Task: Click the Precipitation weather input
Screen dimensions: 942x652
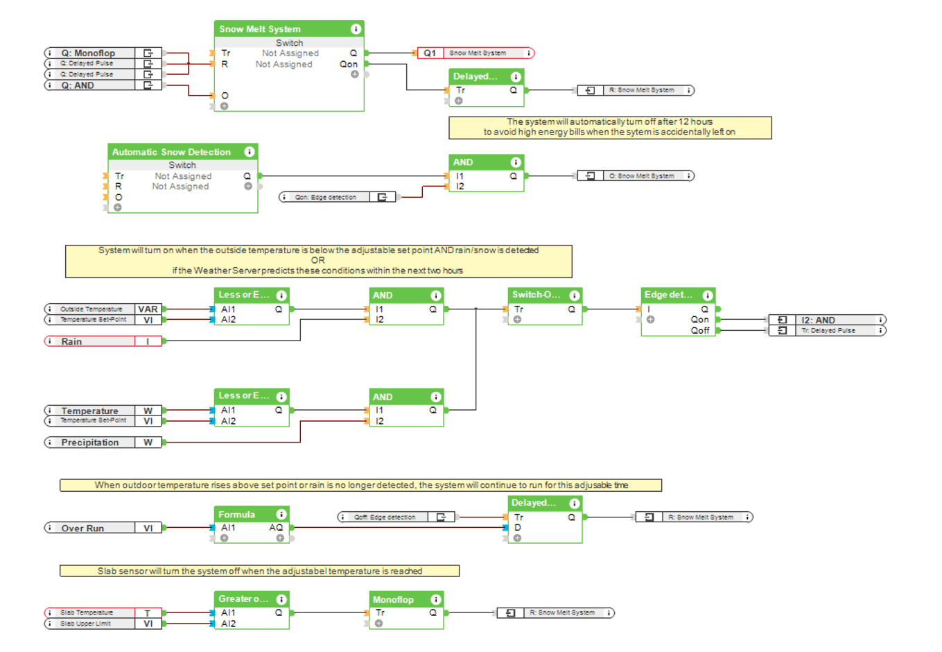Action: coord(103,443)
